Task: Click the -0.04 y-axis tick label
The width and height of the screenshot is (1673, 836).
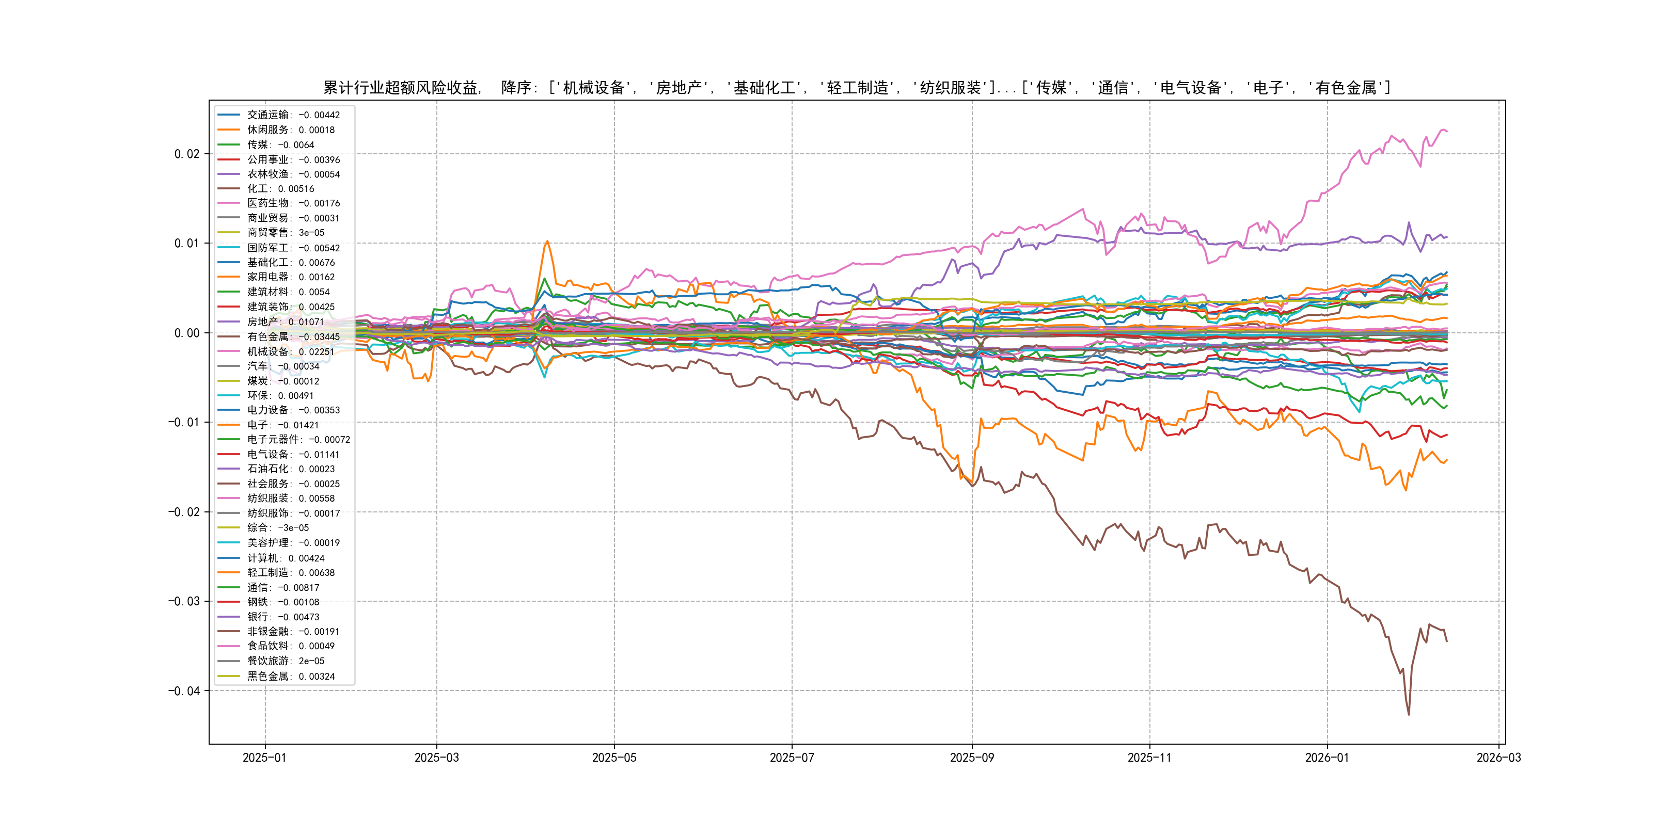Action: tap(184, 690)
